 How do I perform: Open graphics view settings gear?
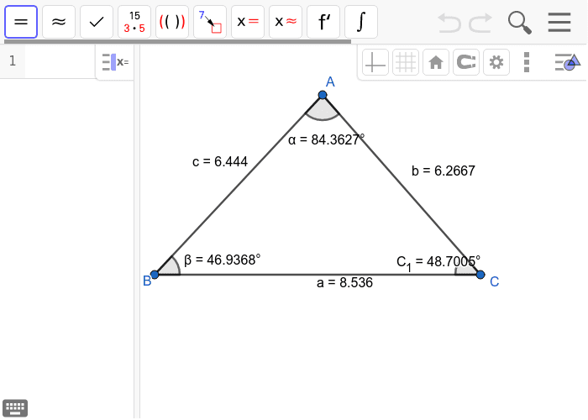tap(496, 62)
